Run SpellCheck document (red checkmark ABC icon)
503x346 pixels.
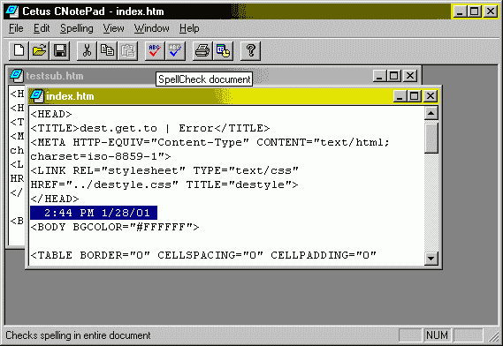(x=155, y=50)
